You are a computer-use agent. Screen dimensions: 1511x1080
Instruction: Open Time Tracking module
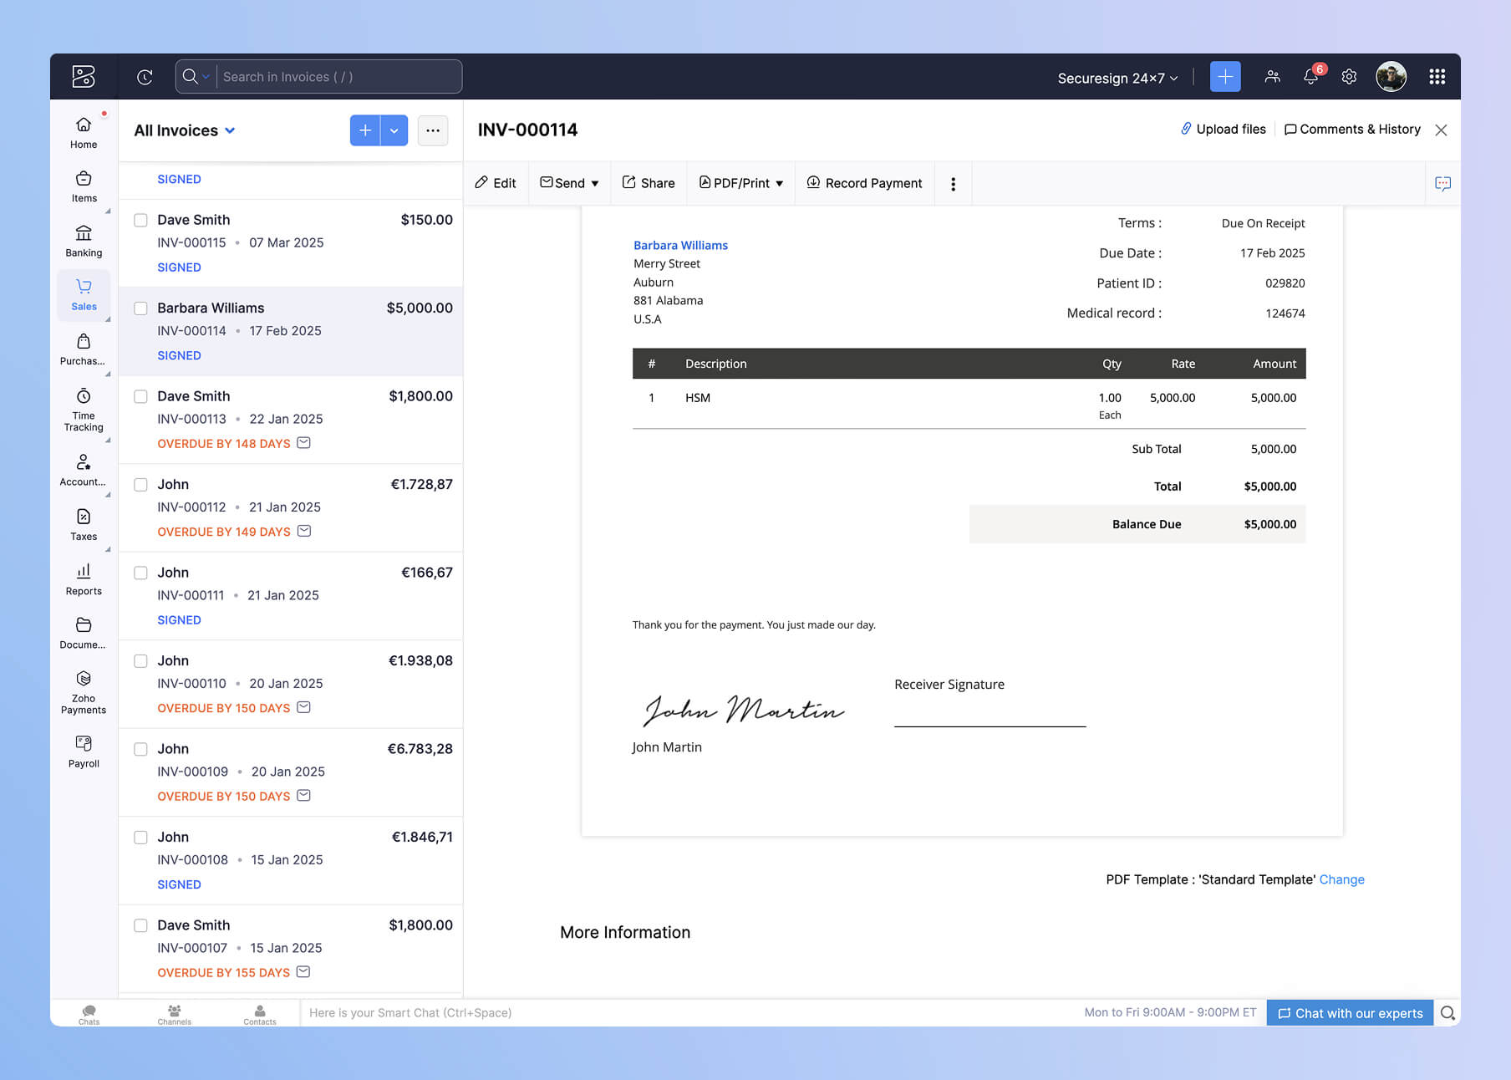(x=84, y=410)
